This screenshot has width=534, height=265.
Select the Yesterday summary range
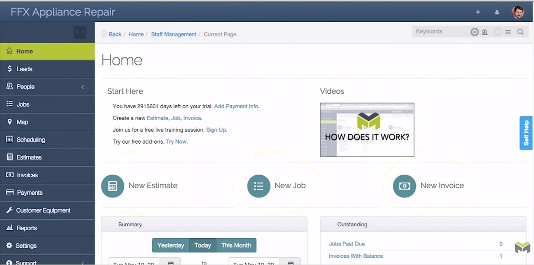point(170,245)
